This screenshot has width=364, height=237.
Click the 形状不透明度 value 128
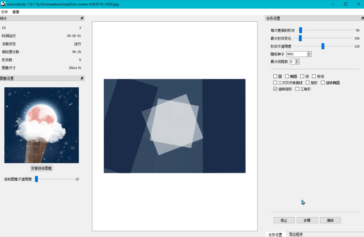357,46
